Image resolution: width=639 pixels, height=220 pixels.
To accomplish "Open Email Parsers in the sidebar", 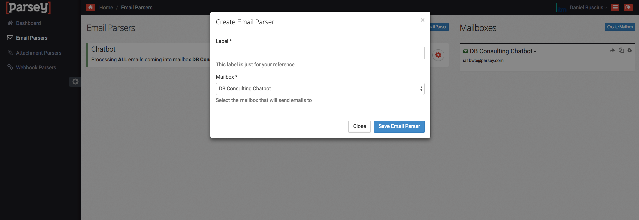I will [32, 38].
